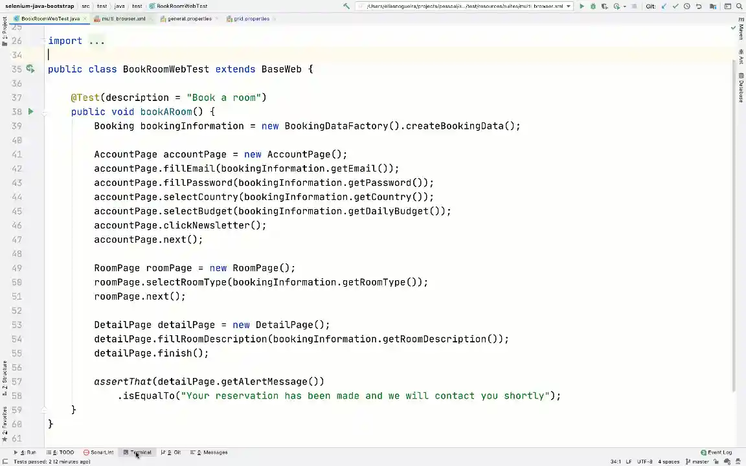
Task: Commit changes using the checkmark icon
Action: click(x=675, y=6)
